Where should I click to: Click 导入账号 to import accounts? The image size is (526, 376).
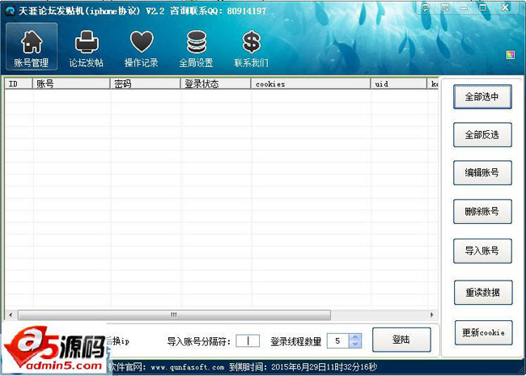coord(482,251)
